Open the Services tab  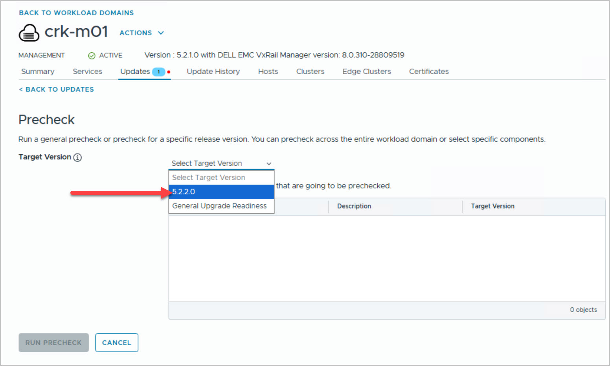[x=87, y=71]
